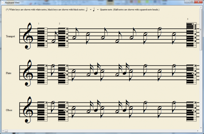Select the Oboe keyboard diagram at measure 1
Image resolution: width=204 pixels, height=134 pixels.
[43, 111]
